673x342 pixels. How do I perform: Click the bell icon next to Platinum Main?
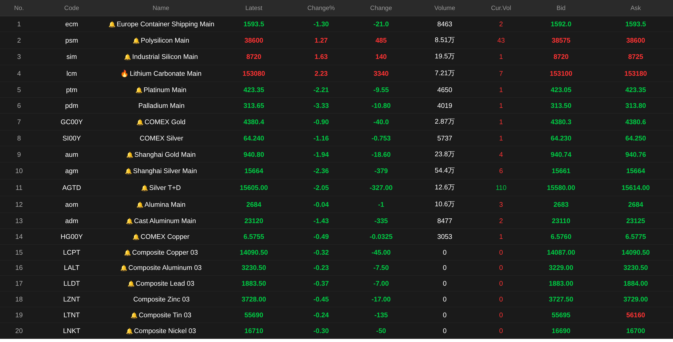(x=139, y=90)
